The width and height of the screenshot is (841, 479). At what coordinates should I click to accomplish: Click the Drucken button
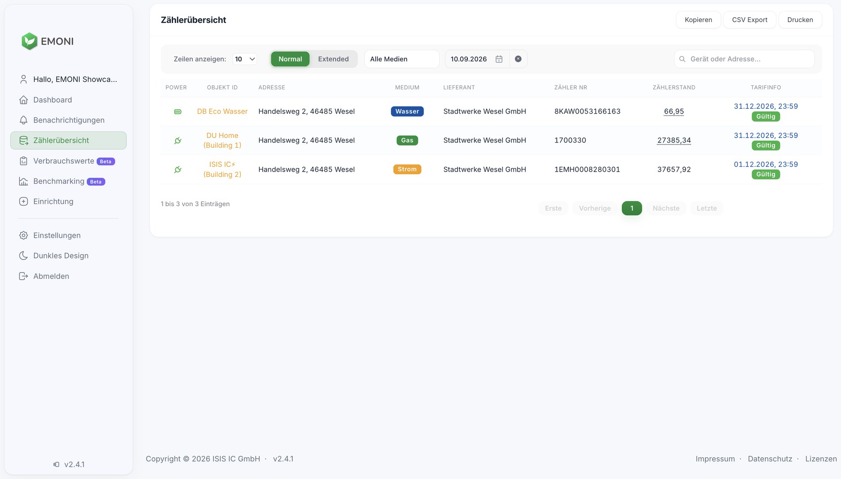coord(800,20)
